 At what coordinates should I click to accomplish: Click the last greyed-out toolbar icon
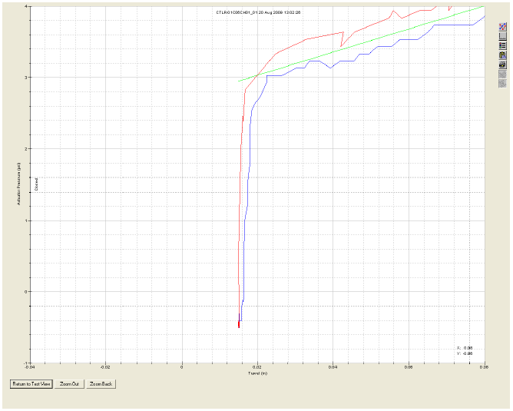tap(502, 84)
